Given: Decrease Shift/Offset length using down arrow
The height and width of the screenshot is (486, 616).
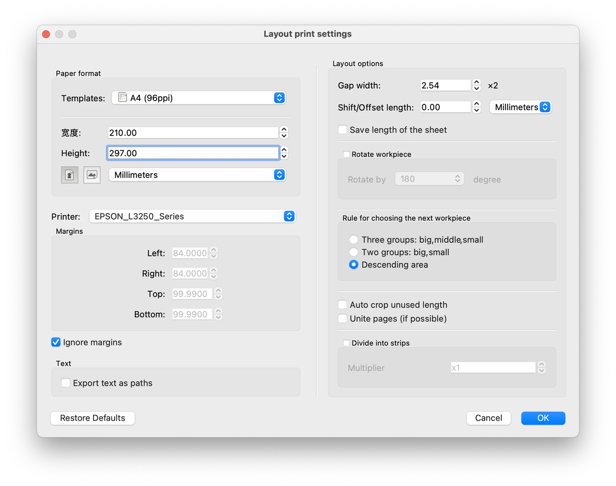Looking at the screenshot, I should click(x=477, y=110).
